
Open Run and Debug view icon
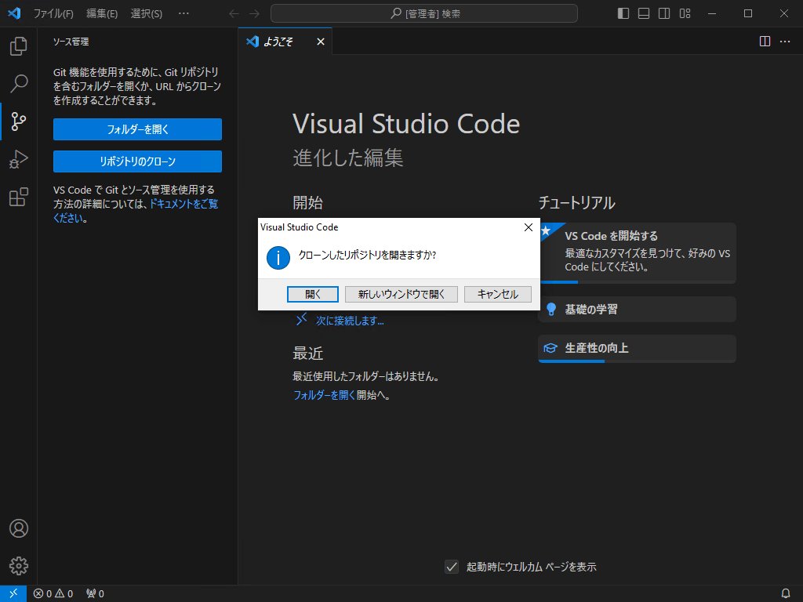(19, 159)
